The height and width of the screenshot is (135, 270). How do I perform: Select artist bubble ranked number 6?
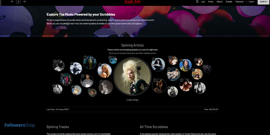click(173, 74)
